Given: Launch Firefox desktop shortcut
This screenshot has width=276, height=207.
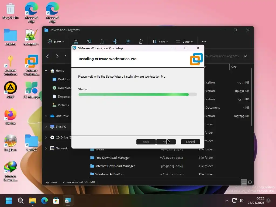Looking at the screenshot, I should pos(11,116).
